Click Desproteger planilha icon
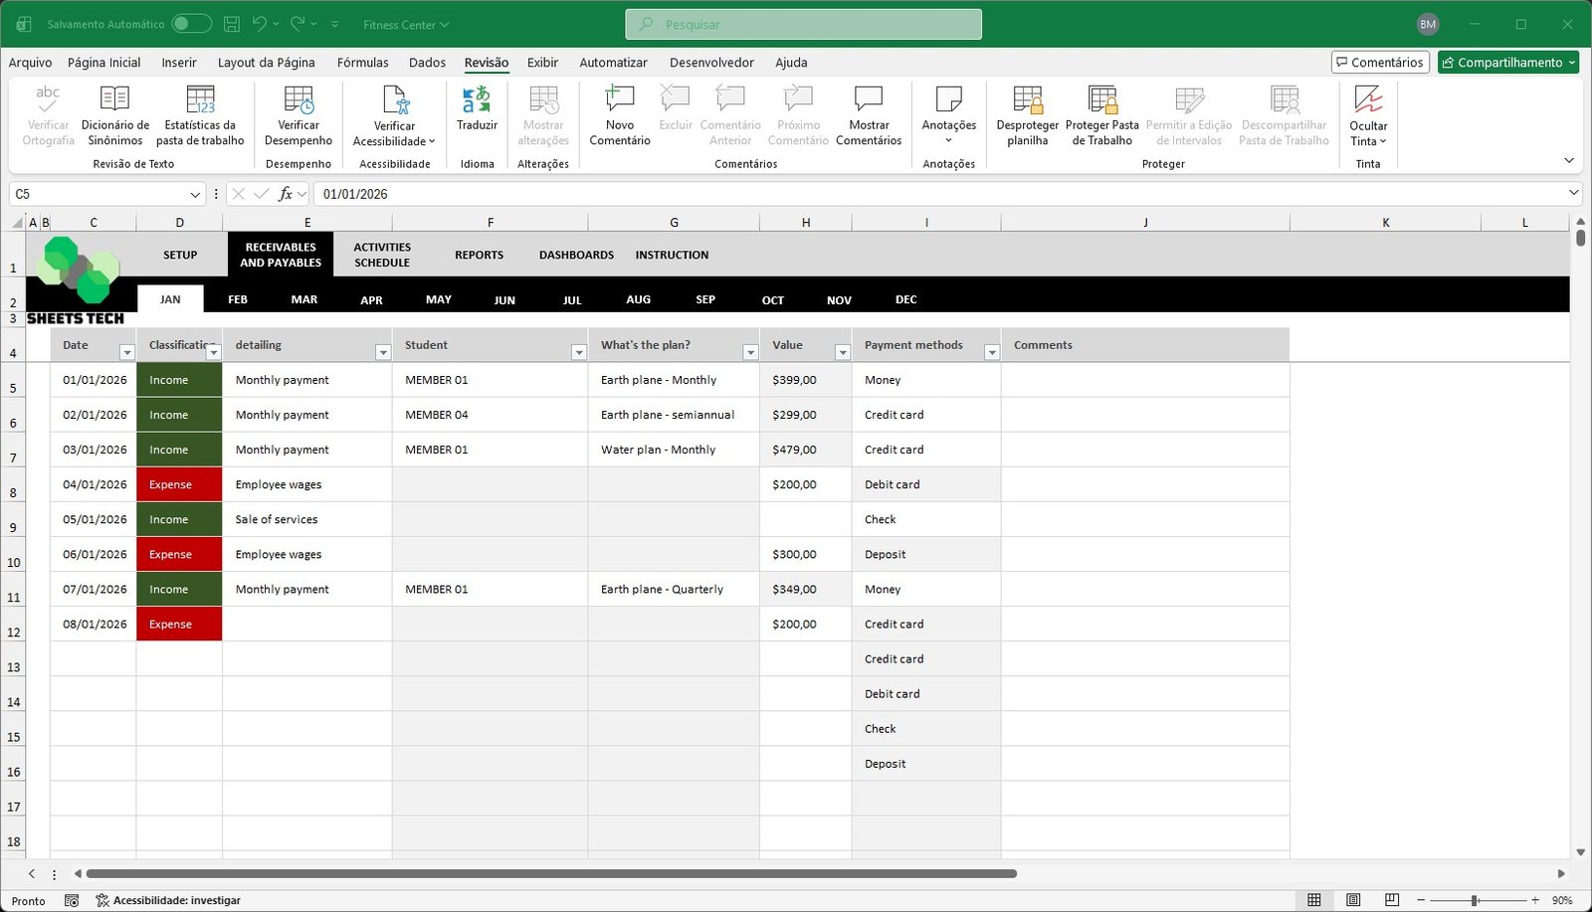The height and width of the screenshot is (912, 1592). coord(1027,99)
